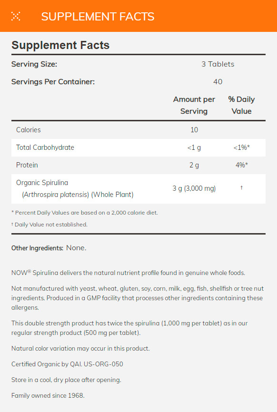Click the 4%* daily value for Protein
Screen dimensions: 277x412
click(x=241, y=165)
